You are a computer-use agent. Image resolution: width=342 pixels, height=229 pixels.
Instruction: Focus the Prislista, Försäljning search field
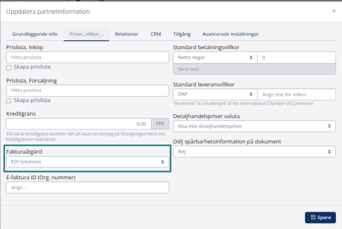click(88, 90)
